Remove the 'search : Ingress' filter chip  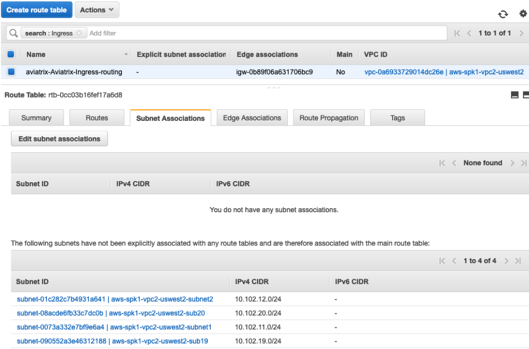coord(79,33)
